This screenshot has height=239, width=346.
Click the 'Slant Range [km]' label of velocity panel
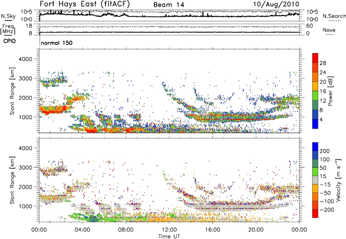(12, 180)
